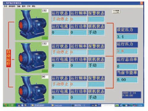Image resolution: width=148 pixels, height=111 pixels.
Task: Click the red 自动运行 automatic run button
Action: coord(9,58)
